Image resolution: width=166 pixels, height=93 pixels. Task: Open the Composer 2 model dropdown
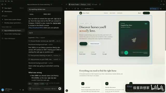point(50,89)
